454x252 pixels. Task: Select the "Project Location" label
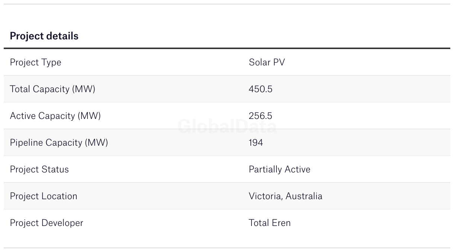(44, 196)
